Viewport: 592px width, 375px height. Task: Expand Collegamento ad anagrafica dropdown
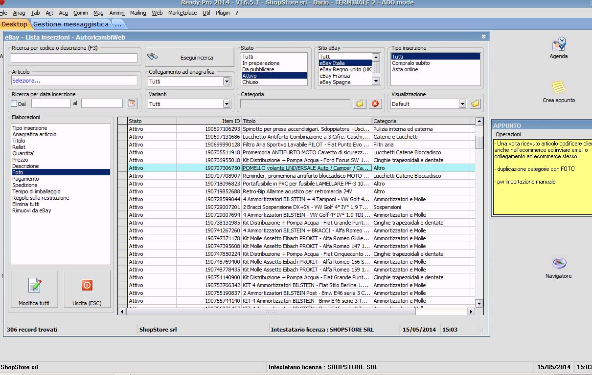(x=227, y=82)
